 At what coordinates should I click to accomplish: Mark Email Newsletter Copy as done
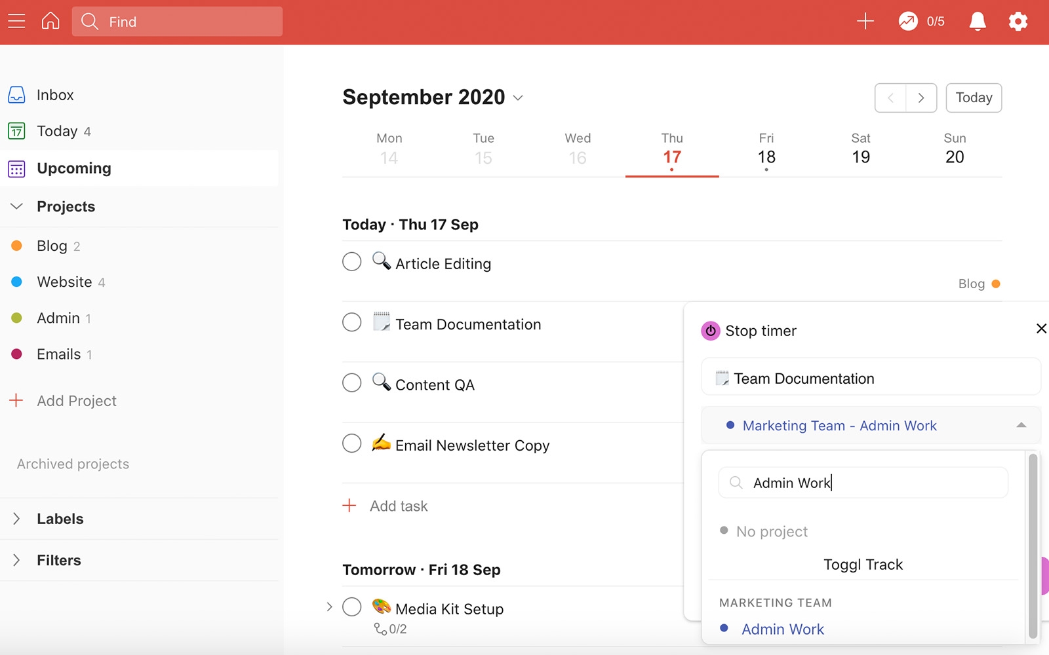pos(352,443)
